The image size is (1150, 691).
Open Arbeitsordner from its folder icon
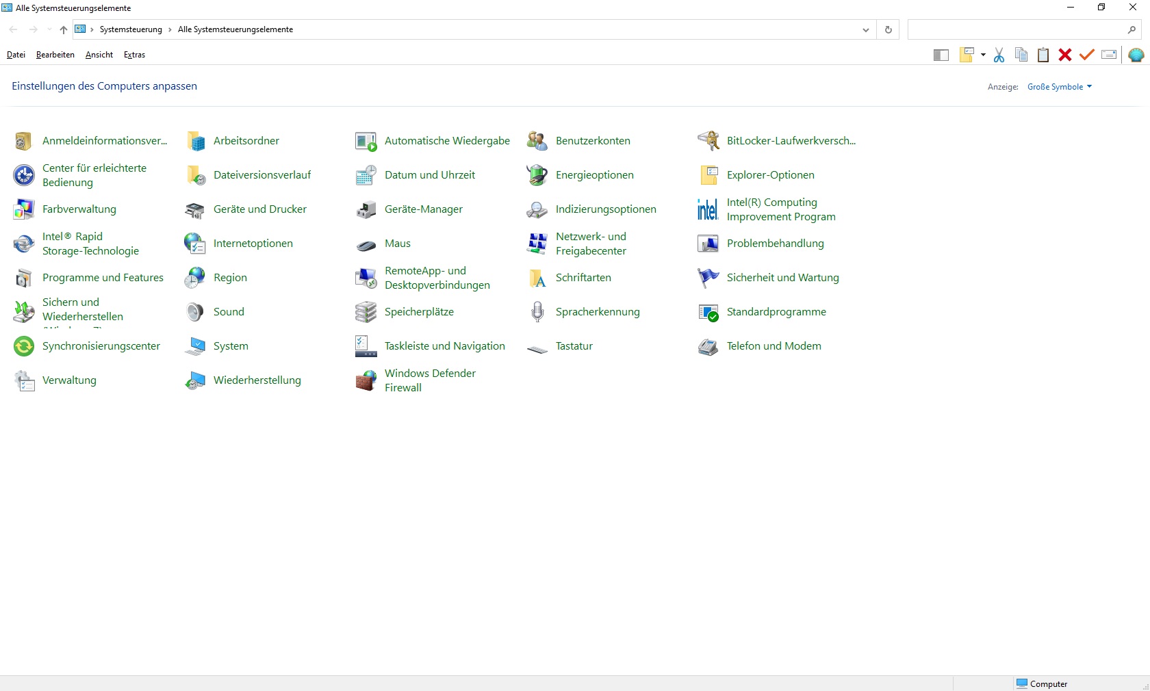click(195, 141)
